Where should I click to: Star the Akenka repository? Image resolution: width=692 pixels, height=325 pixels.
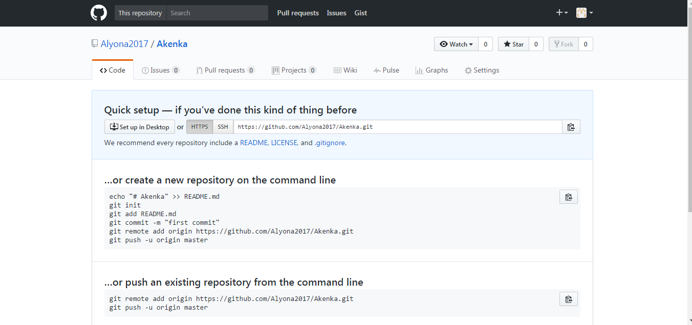click(513, 44)
